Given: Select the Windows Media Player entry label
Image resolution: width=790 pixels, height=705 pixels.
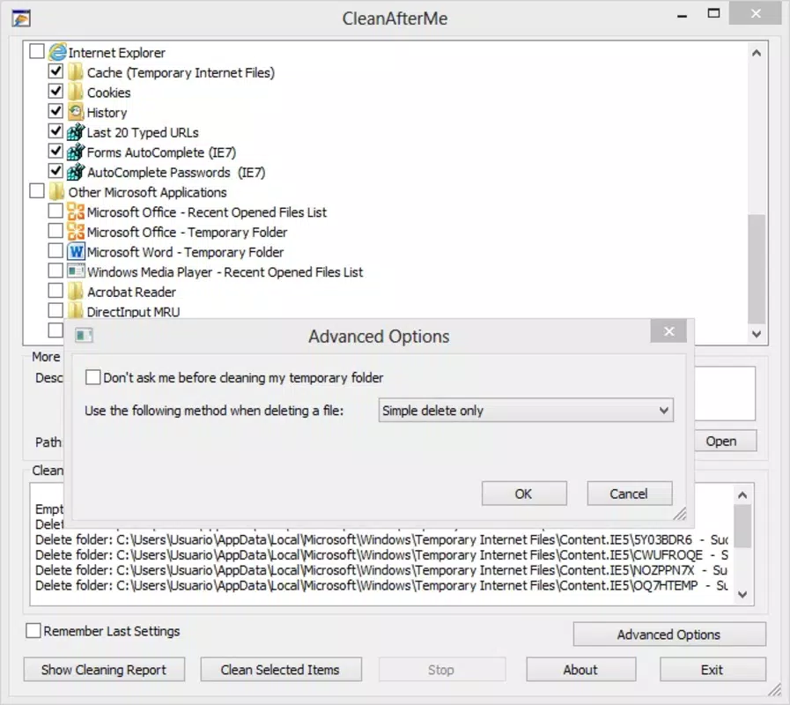Looking at the screenshot, I should tap(225, 271).
